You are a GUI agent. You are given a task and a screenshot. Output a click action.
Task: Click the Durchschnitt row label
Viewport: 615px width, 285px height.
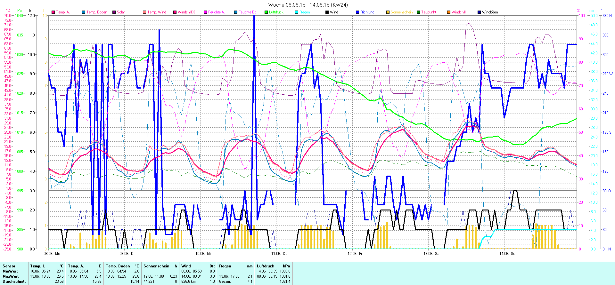coord(14,281)
